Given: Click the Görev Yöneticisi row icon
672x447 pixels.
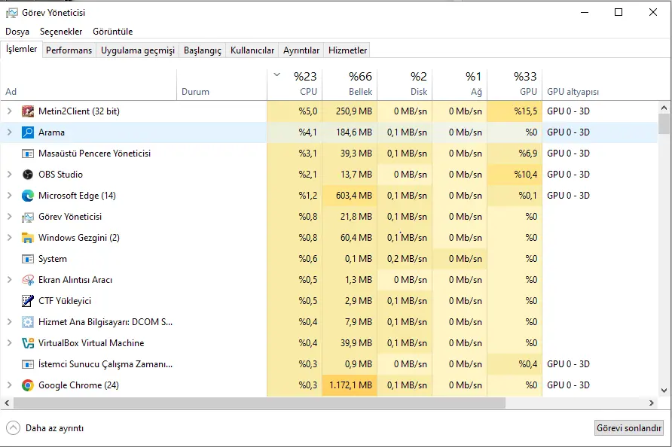Looking at the screenshot, I should (x=27, y=217).
